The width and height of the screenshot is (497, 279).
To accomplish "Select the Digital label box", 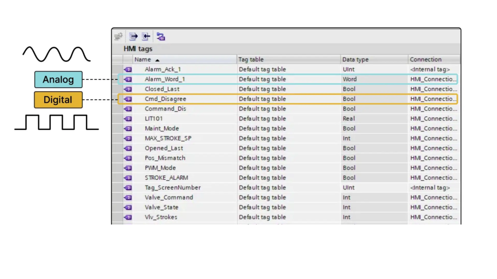I will (x=58, y=100).
